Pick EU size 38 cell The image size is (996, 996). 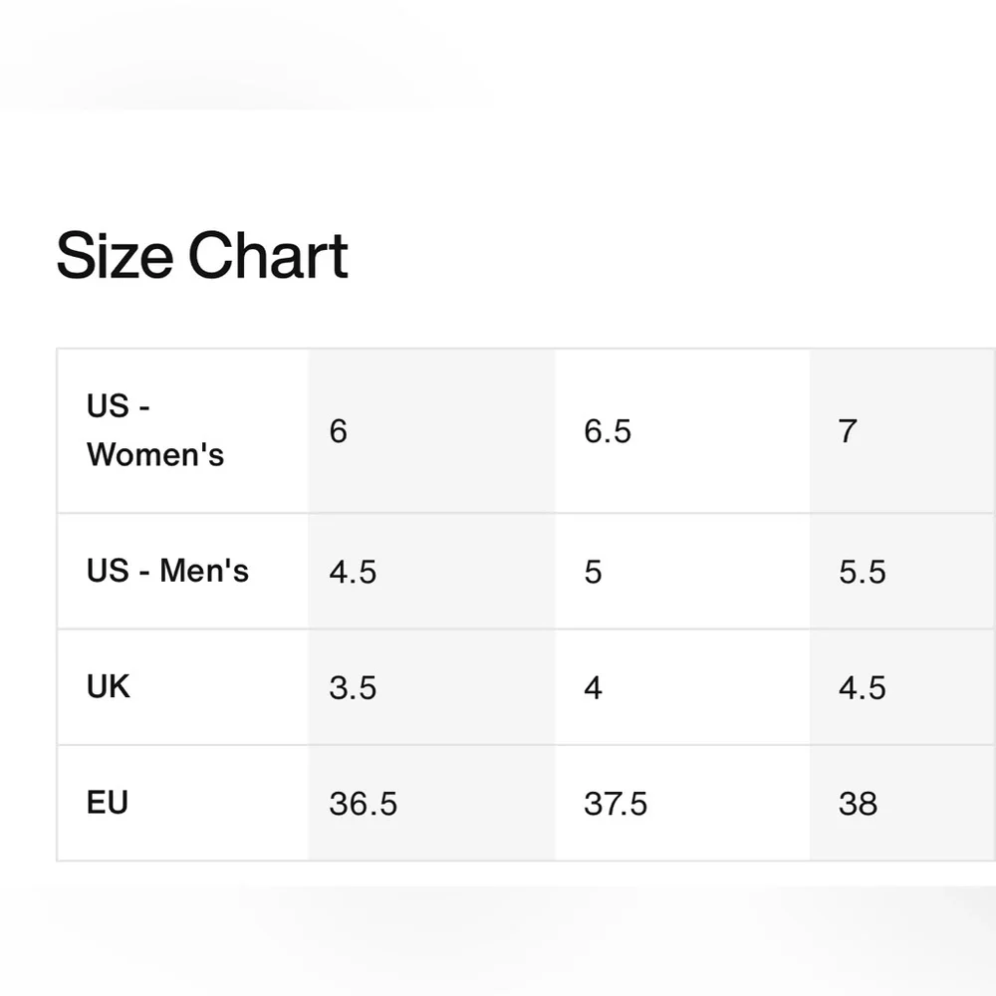pyautogui.click(x=858, y=804)
